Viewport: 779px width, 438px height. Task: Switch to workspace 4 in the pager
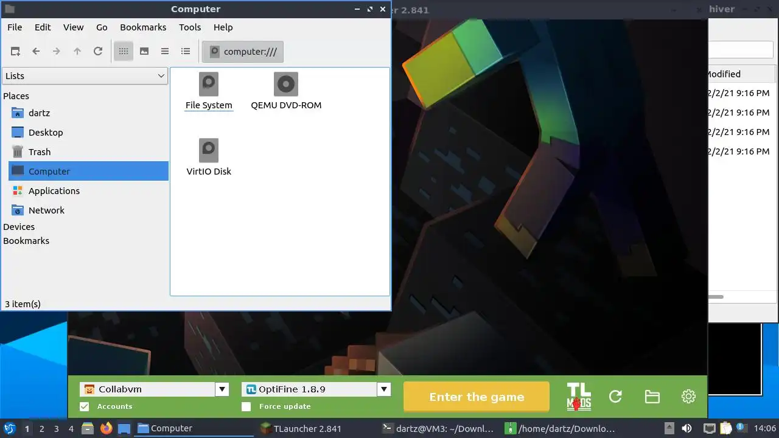coord(71,429)
